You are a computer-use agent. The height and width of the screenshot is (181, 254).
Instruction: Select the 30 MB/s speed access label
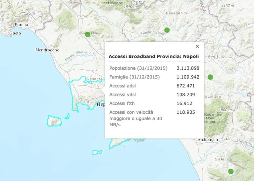136,118
